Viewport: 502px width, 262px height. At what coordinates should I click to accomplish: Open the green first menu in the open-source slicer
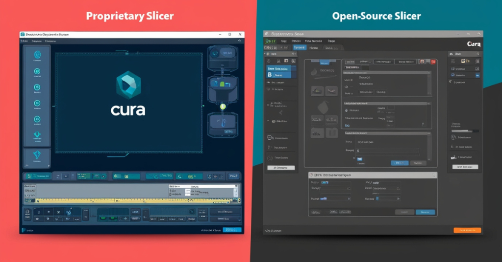[271, 42]
